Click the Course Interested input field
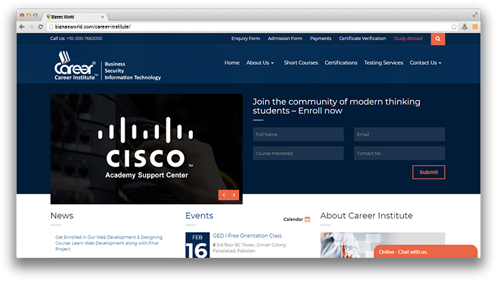The width and height of the screenshot is (497, 281). point(298,153)
